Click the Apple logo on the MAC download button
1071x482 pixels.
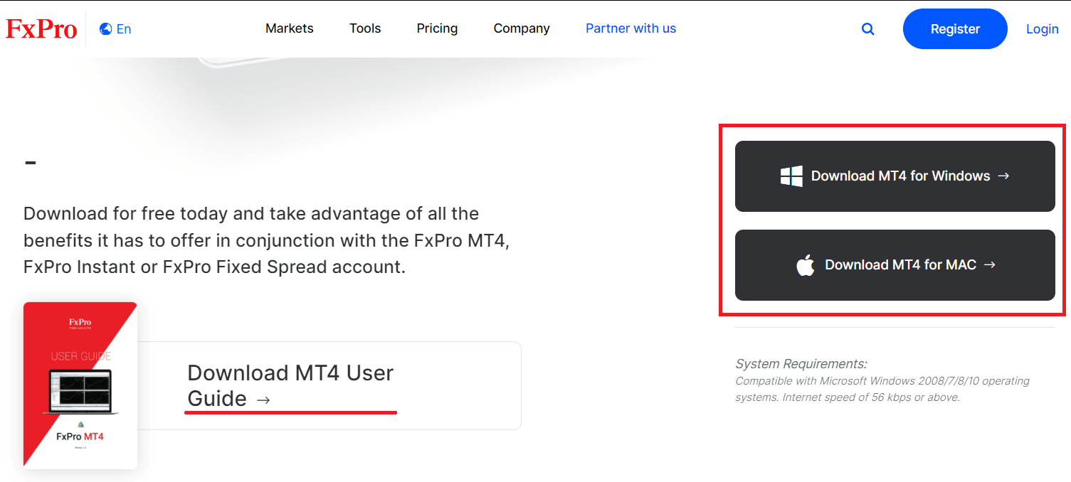804,265
